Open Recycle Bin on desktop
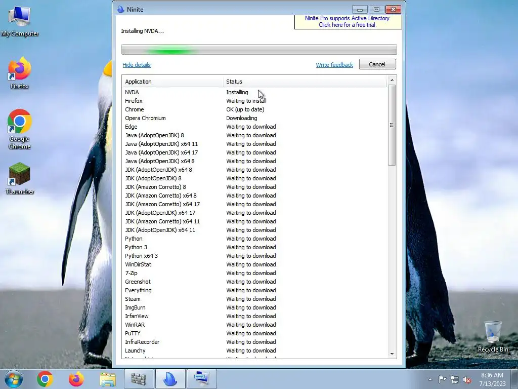 pos(493,336)
